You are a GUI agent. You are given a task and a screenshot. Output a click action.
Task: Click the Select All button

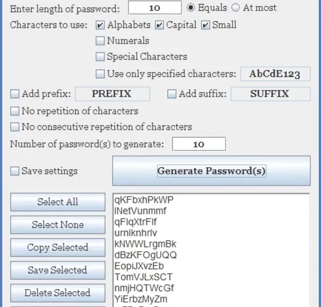57,202
